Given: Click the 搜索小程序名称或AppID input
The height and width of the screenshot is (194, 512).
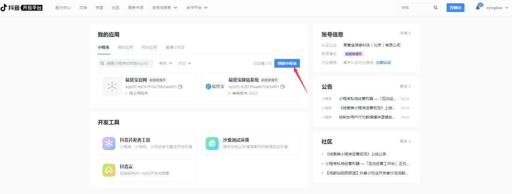Looking at the screenshot, I should click(125, 63).
